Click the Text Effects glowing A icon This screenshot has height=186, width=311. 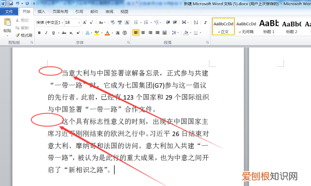pos(87,33)
